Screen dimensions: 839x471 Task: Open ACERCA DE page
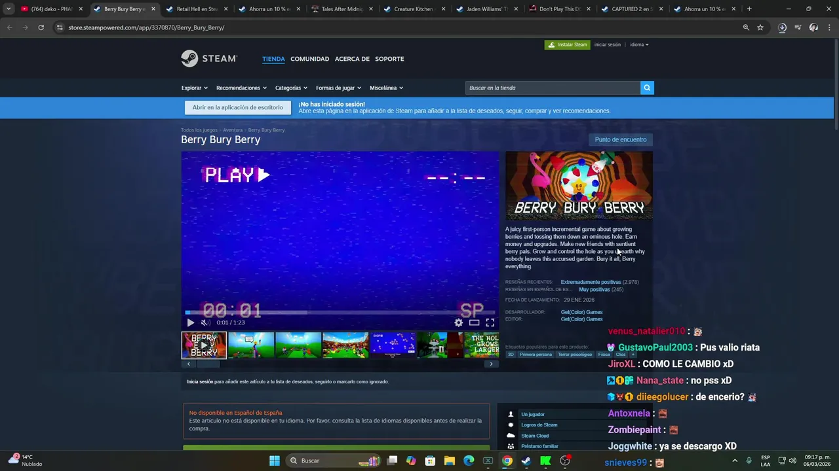tap(352, 59)
